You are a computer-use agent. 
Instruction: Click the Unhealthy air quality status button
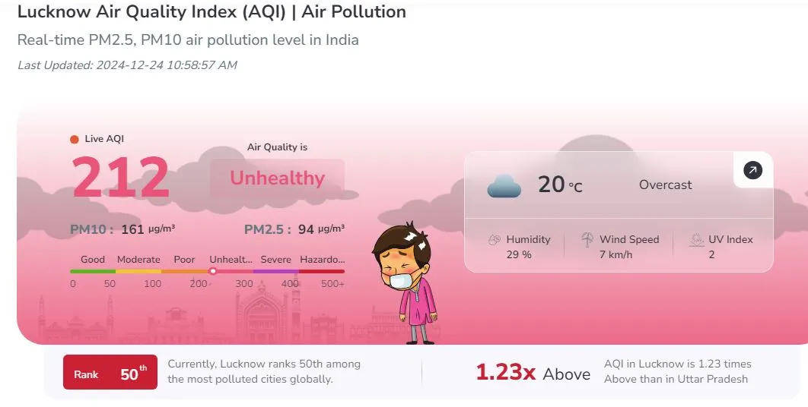277,179
